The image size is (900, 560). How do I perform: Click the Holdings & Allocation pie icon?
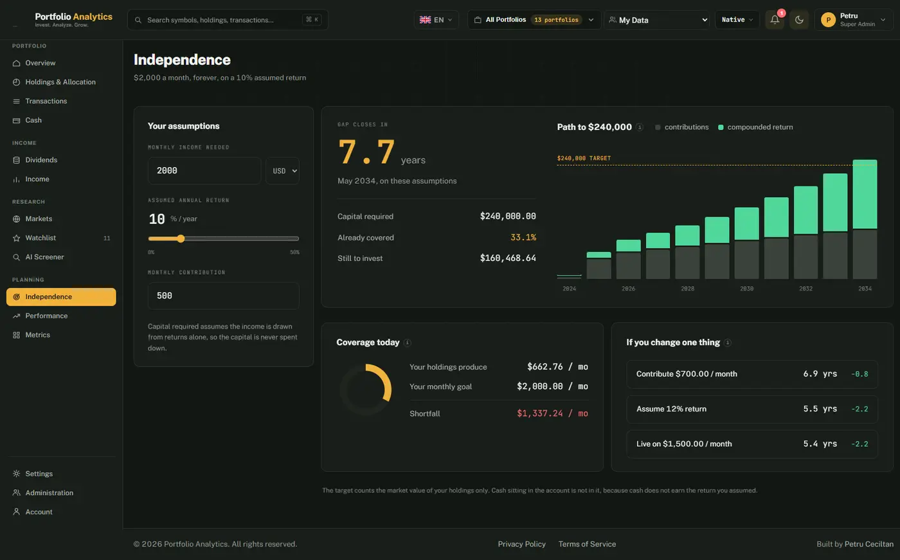17,82
